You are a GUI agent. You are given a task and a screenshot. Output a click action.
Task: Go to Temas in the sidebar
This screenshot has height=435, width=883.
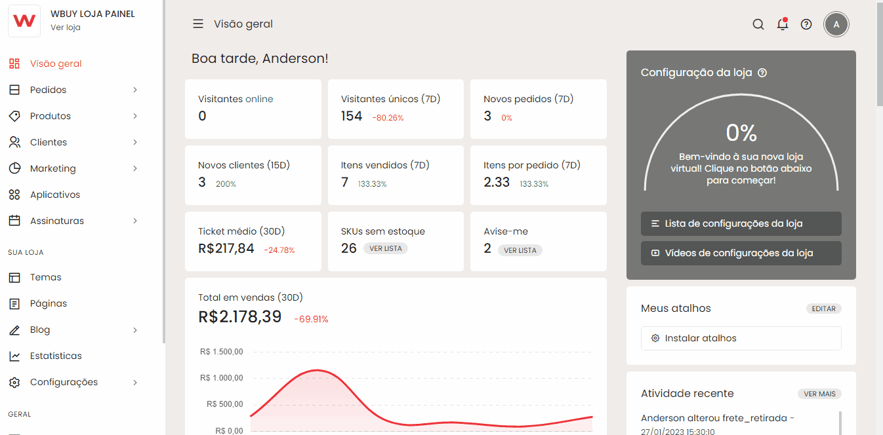point(45,277)
